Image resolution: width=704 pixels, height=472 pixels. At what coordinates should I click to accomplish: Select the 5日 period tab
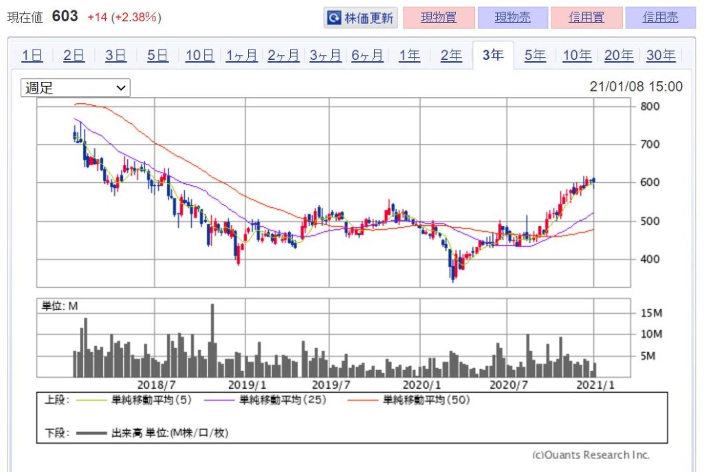click(x=157, y=55)
